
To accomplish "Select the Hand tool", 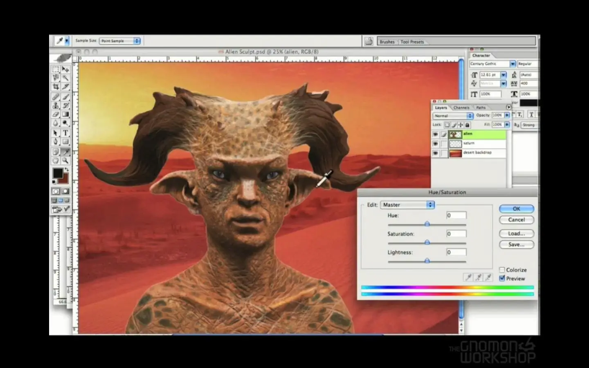I will (56, 161).
